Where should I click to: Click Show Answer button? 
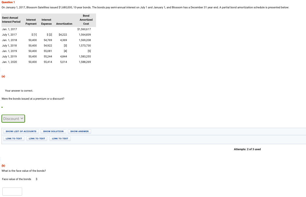[79, 132]
